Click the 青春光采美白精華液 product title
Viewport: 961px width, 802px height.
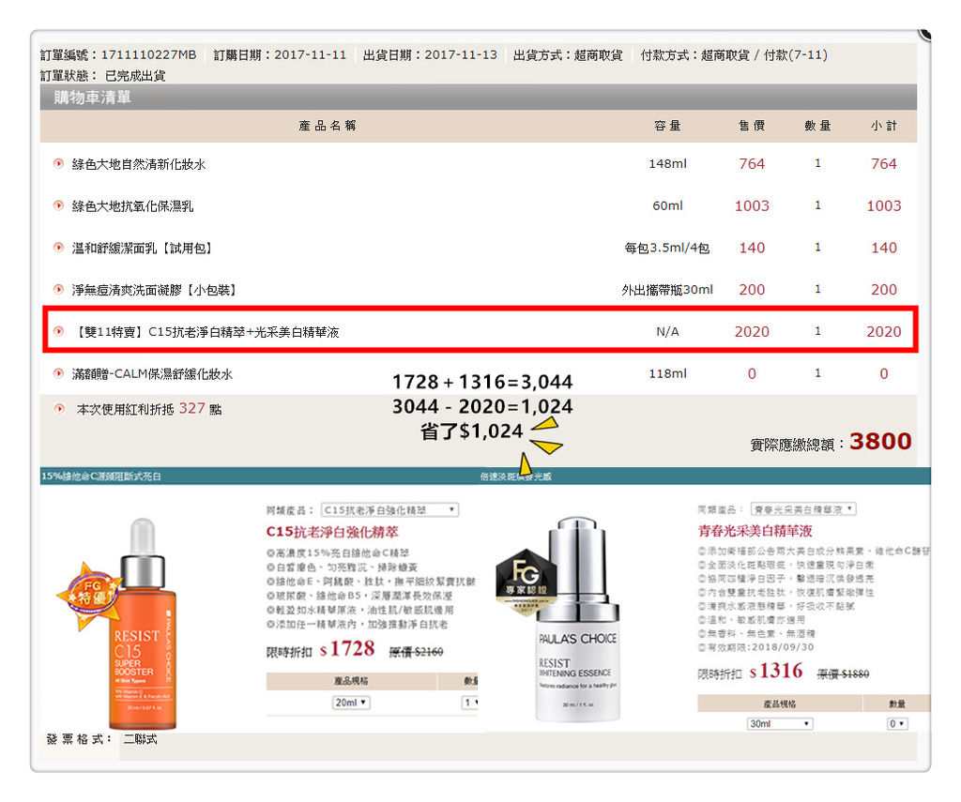coord(755,531)
